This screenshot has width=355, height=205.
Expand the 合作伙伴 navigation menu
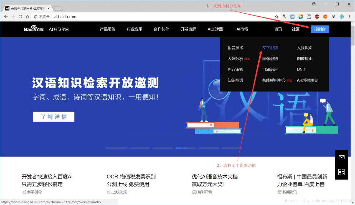pos(161,29)
